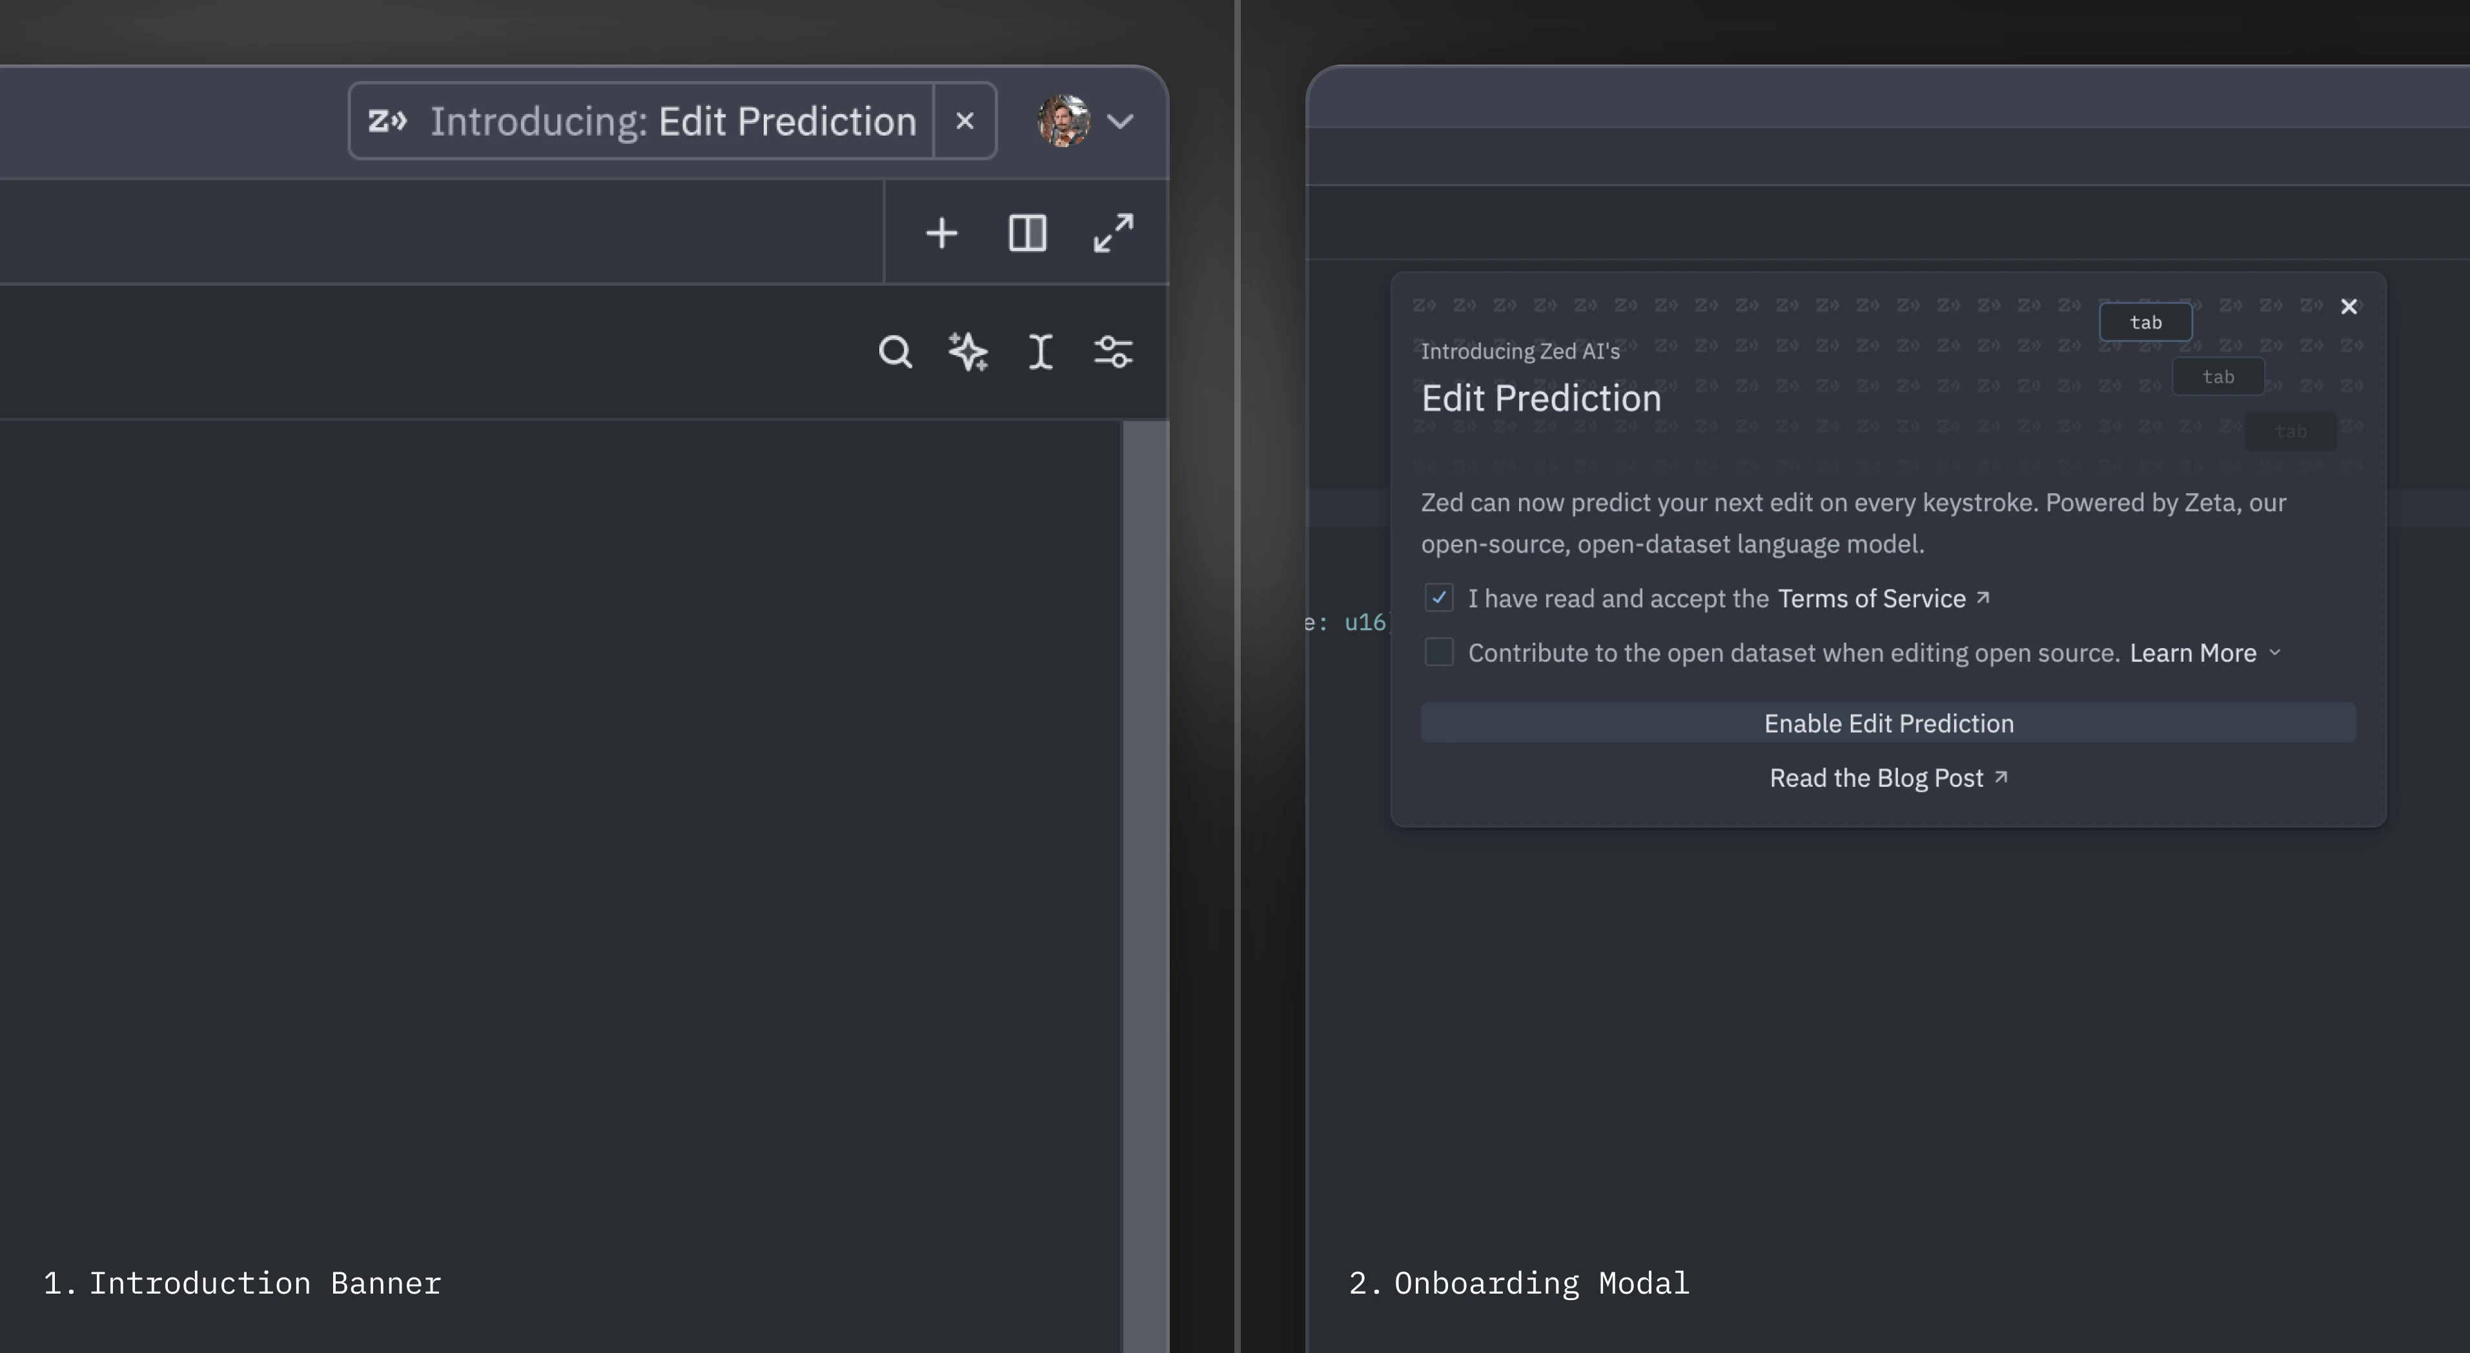Click the Zed logo icon in the banner
The width and height of the screenshot is (2470, 1353).
coord(387,121)
